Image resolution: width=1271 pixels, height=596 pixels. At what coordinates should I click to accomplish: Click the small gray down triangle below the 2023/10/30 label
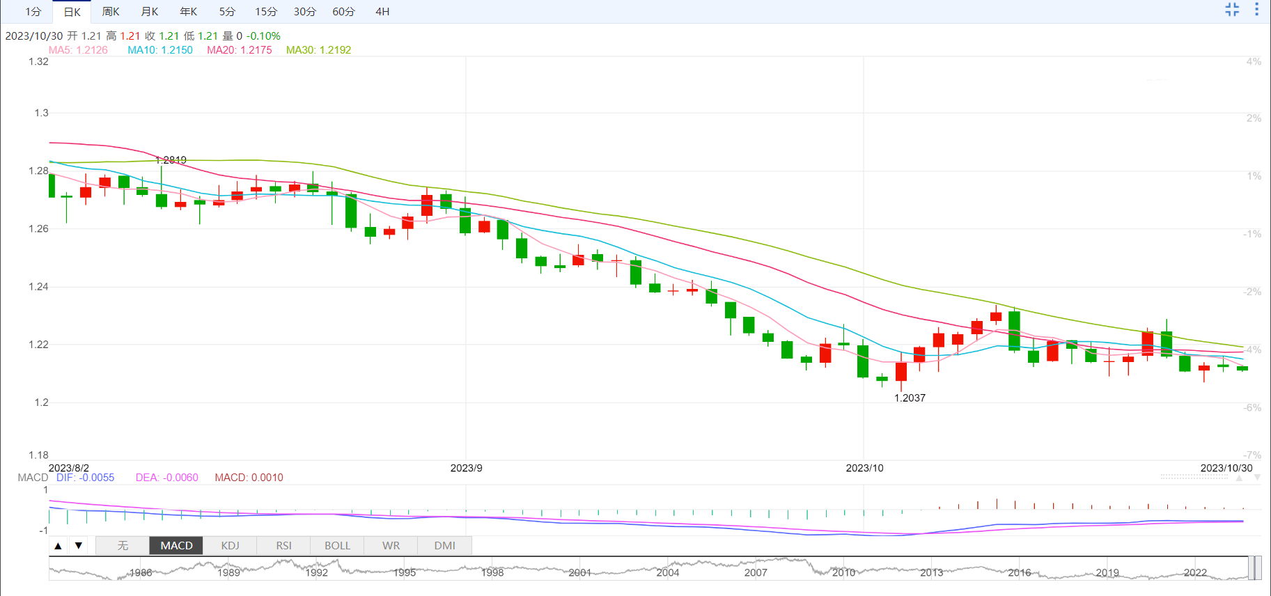tap(1257, 478)
